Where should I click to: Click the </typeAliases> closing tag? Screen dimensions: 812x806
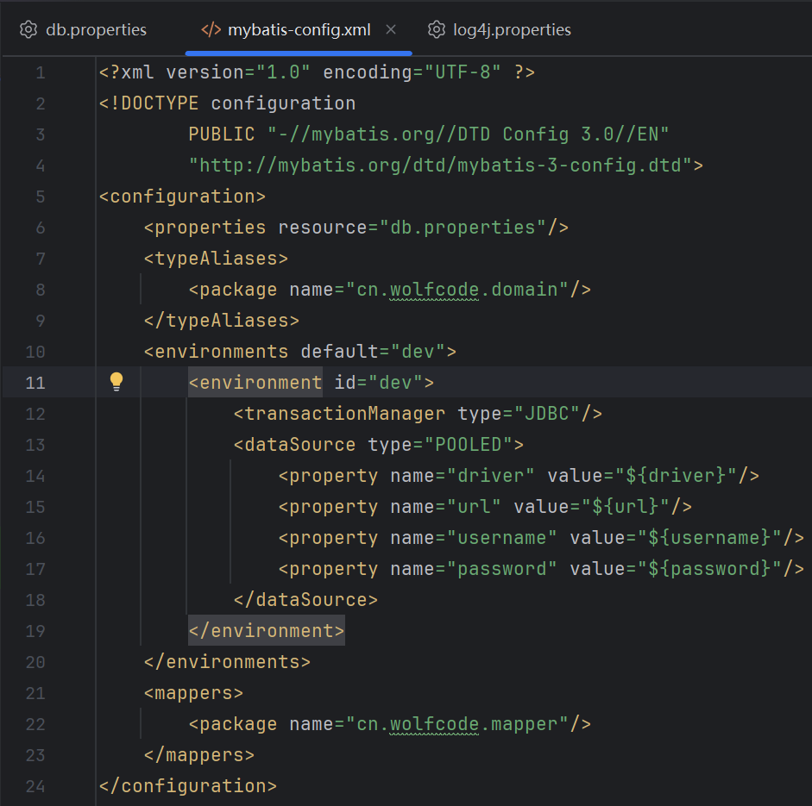pos(222,321)
